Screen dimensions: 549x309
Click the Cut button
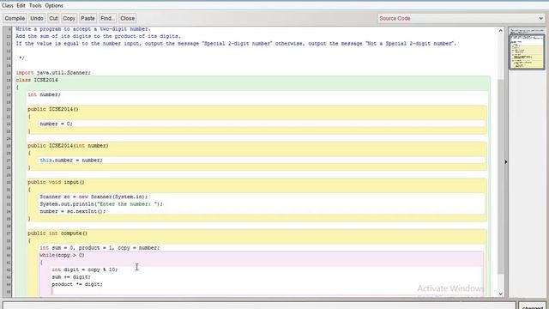click(53, 18)
